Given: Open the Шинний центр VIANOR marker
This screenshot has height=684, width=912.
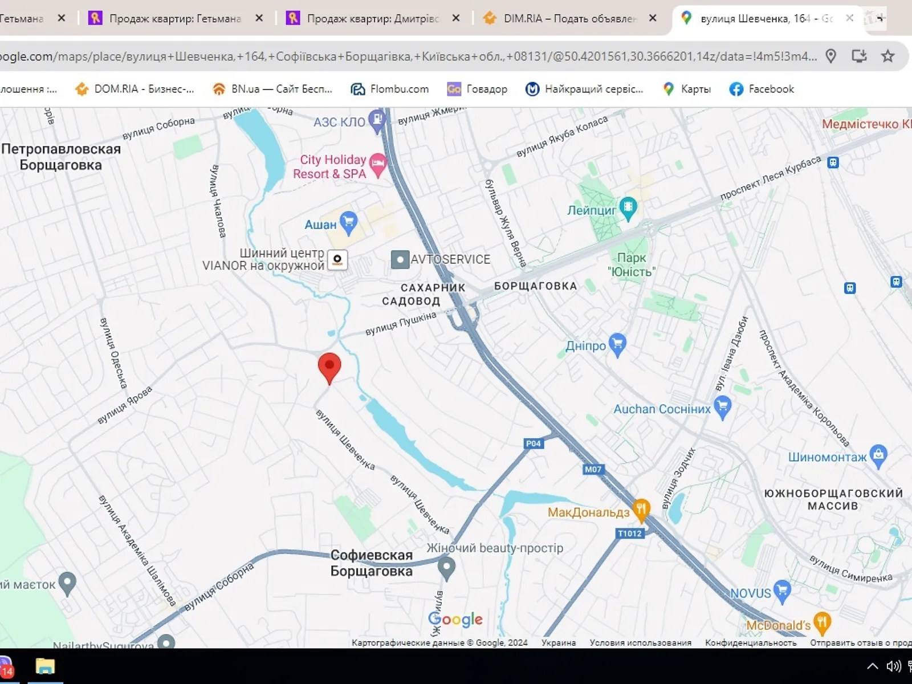Looking at the screenshot, I should (337, 260).
